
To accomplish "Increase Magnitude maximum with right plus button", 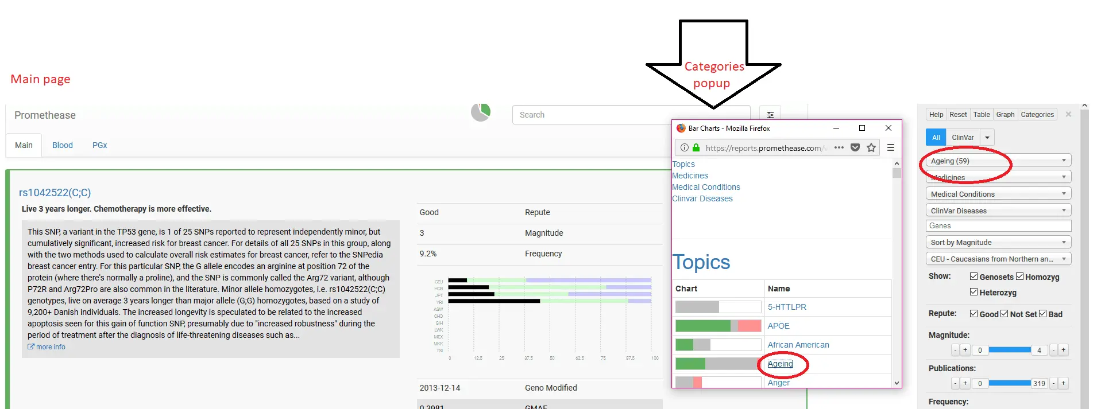I will click(1064, 350).
